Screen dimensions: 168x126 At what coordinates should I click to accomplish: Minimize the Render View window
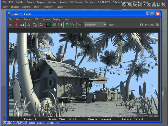pyautogui.click(x=148, y=14)
